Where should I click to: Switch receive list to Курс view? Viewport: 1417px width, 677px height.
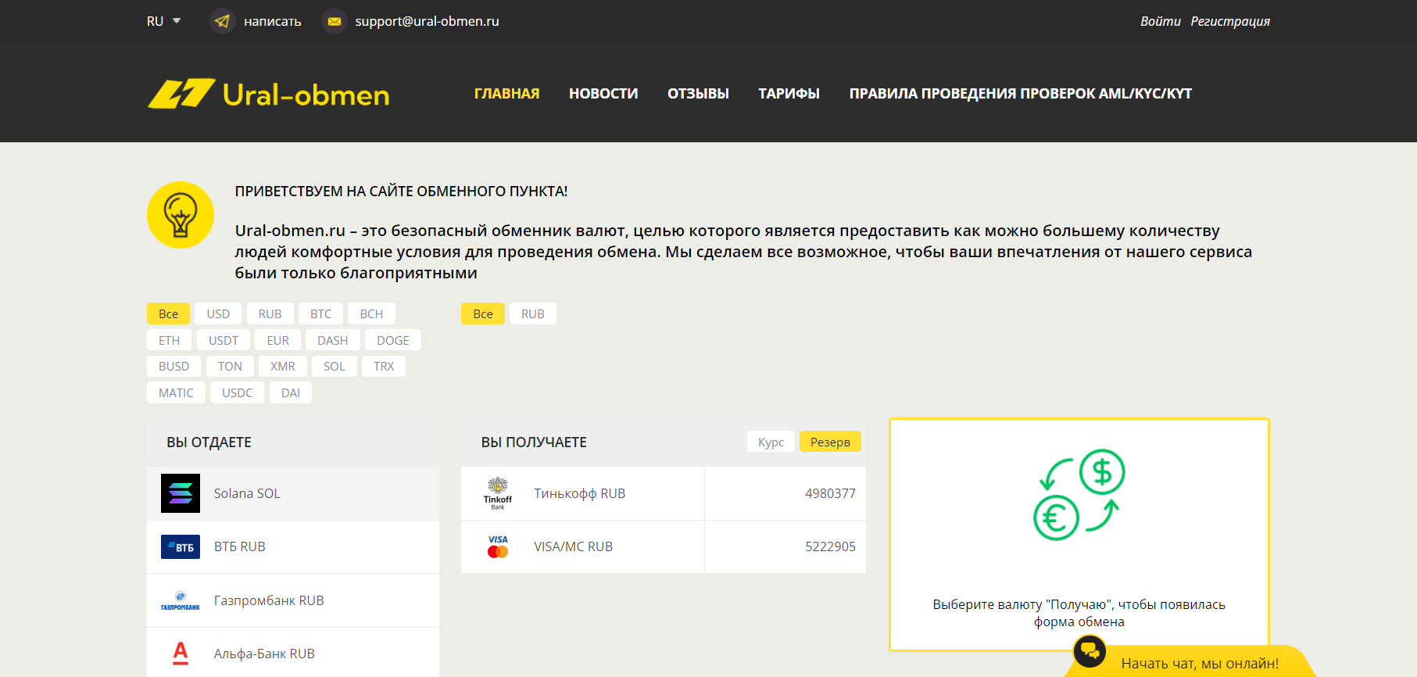click(x=771, y=442)
